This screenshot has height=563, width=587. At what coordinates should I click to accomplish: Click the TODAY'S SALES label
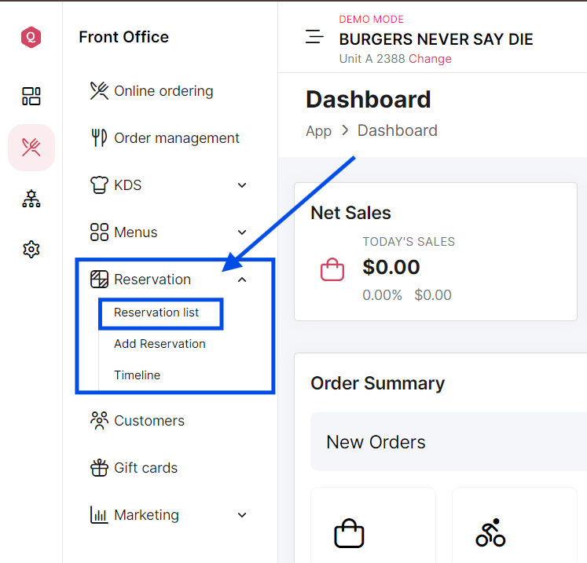click(409, 242)
